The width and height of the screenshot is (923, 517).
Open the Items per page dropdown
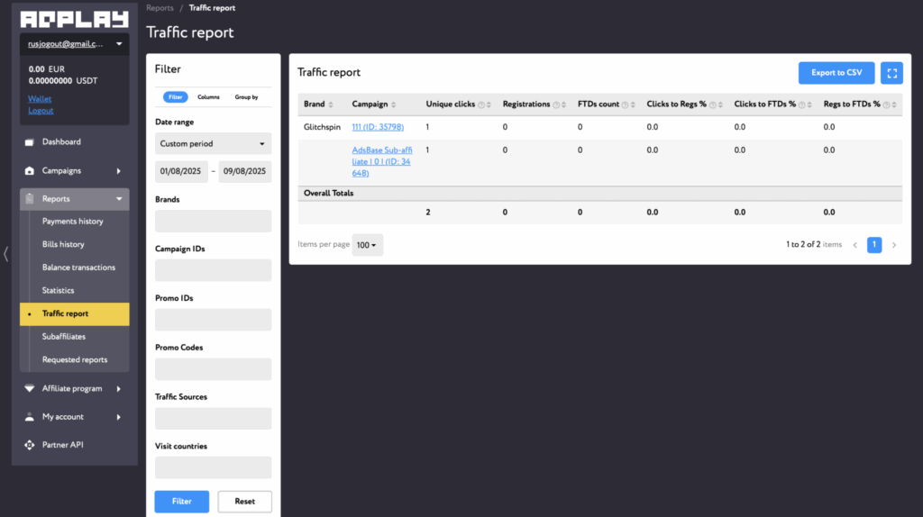367,245
